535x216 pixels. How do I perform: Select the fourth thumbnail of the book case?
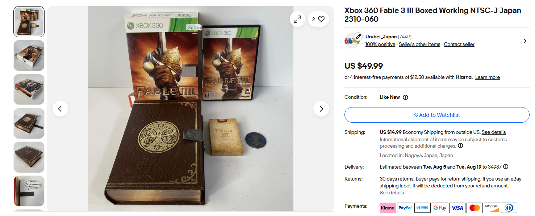point(29,123)
